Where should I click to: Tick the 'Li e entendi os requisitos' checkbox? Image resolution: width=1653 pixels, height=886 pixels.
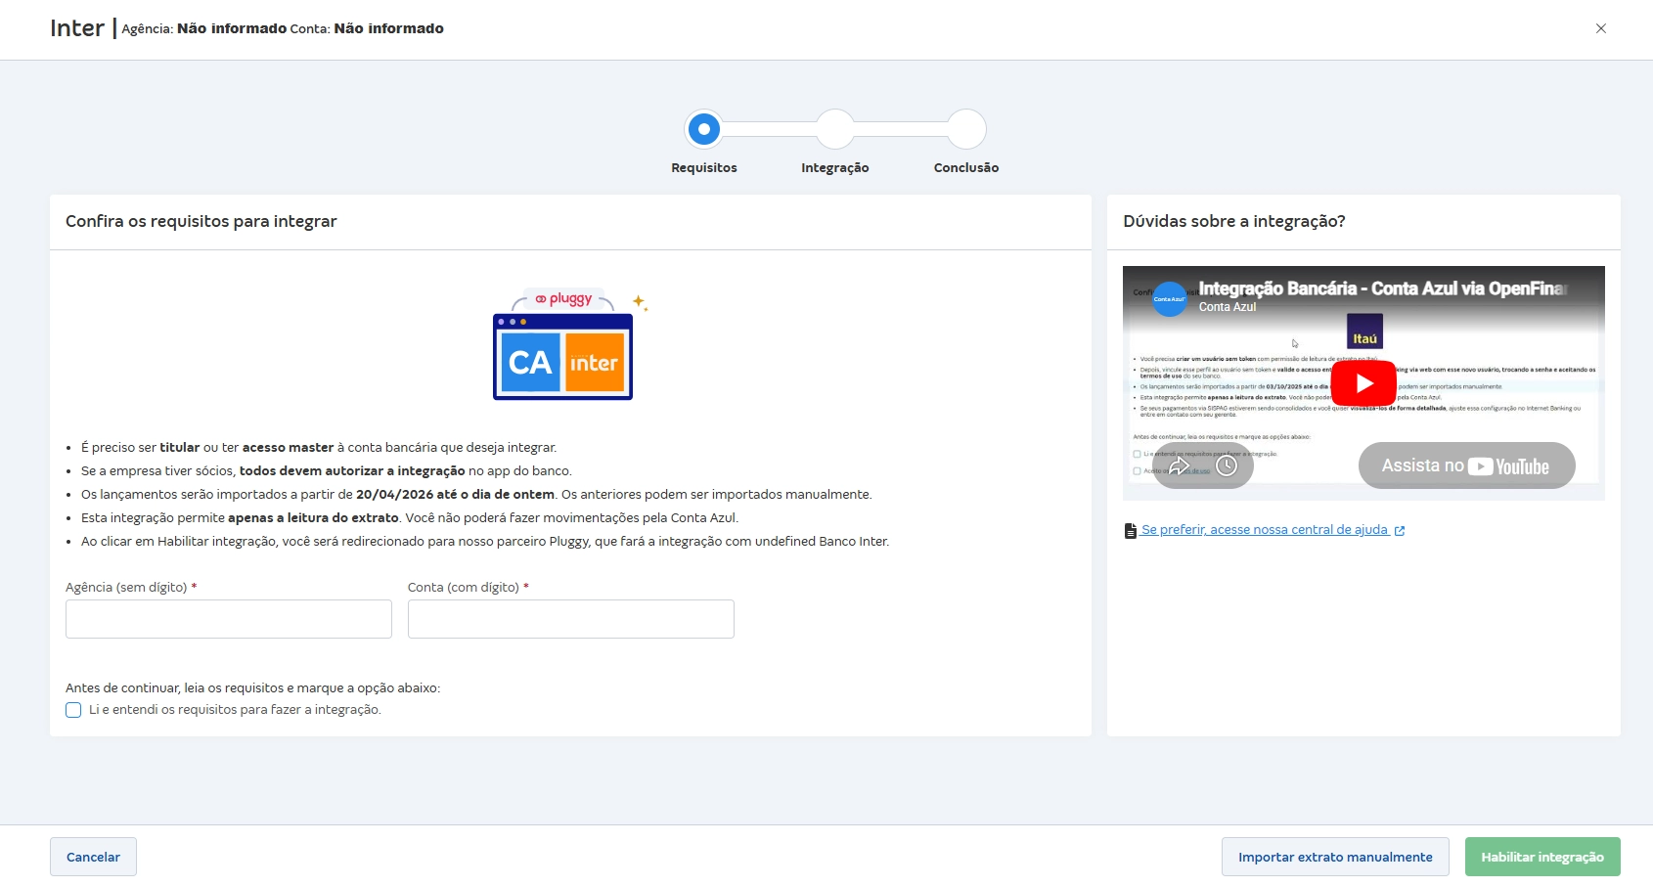click(x=73, y=710)
